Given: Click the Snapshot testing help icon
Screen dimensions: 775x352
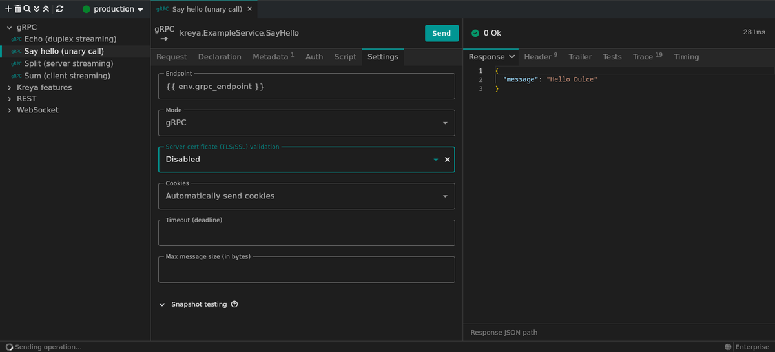Looking at the screenshot, I should click(234, 304).
